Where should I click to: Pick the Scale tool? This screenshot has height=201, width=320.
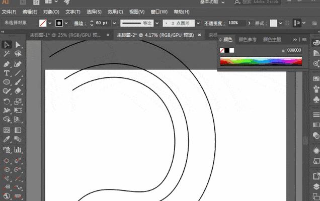[18, 102]
